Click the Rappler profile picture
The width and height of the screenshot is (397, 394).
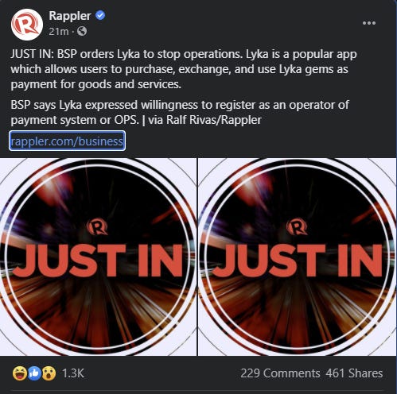(27, 25)
